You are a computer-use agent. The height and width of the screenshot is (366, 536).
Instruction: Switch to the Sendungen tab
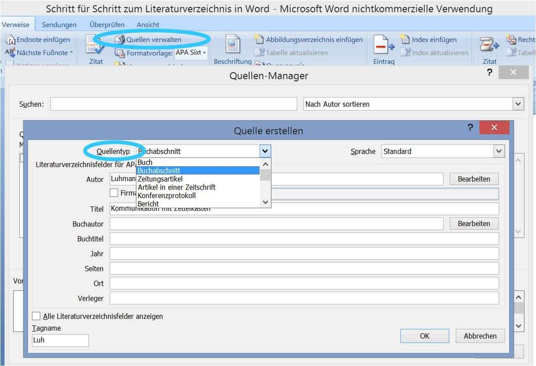59,25
